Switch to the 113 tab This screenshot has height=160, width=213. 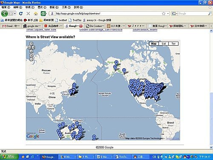pos(116,26)
